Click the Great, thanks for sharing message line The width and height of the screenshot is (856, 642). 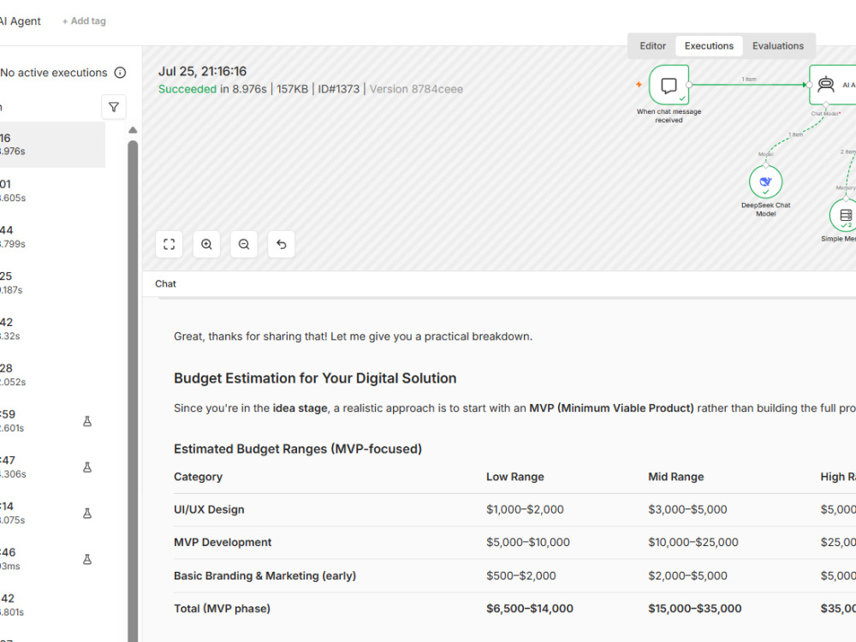coord(353,336)
